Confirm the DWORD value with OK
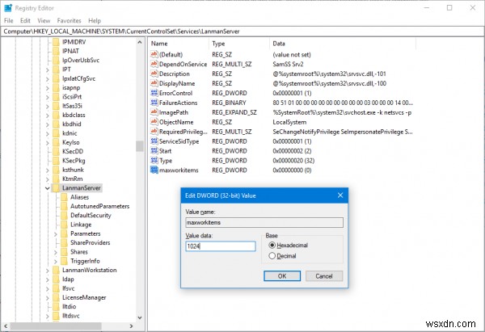The image size is (485, 332). [x=282, y=276]
